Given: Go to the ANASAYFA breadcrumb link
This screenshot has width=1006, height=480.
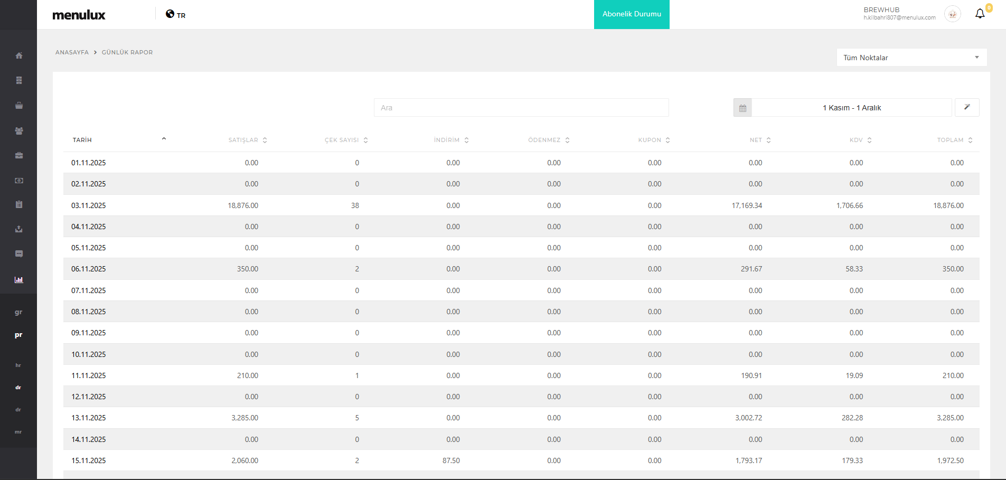Looking at the screenshot, I should pos(72,52).
